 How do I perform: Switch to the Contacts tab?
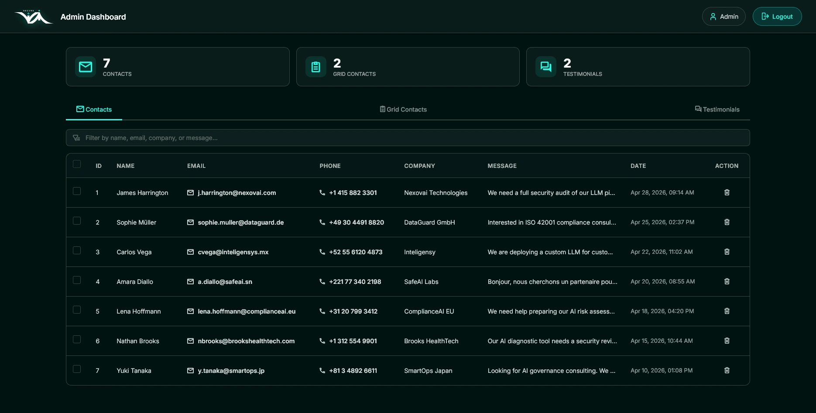pos(94,109)
